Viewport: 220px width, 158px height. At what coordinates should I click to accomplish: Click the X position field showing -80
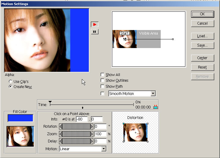(82, 119)
